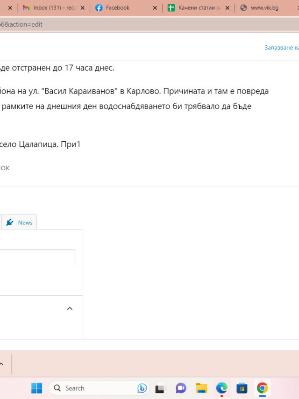The height and width of the screenshot is (399, 299).
Task: Switch to the www.vik.bg tab
Action: [265, 8]
